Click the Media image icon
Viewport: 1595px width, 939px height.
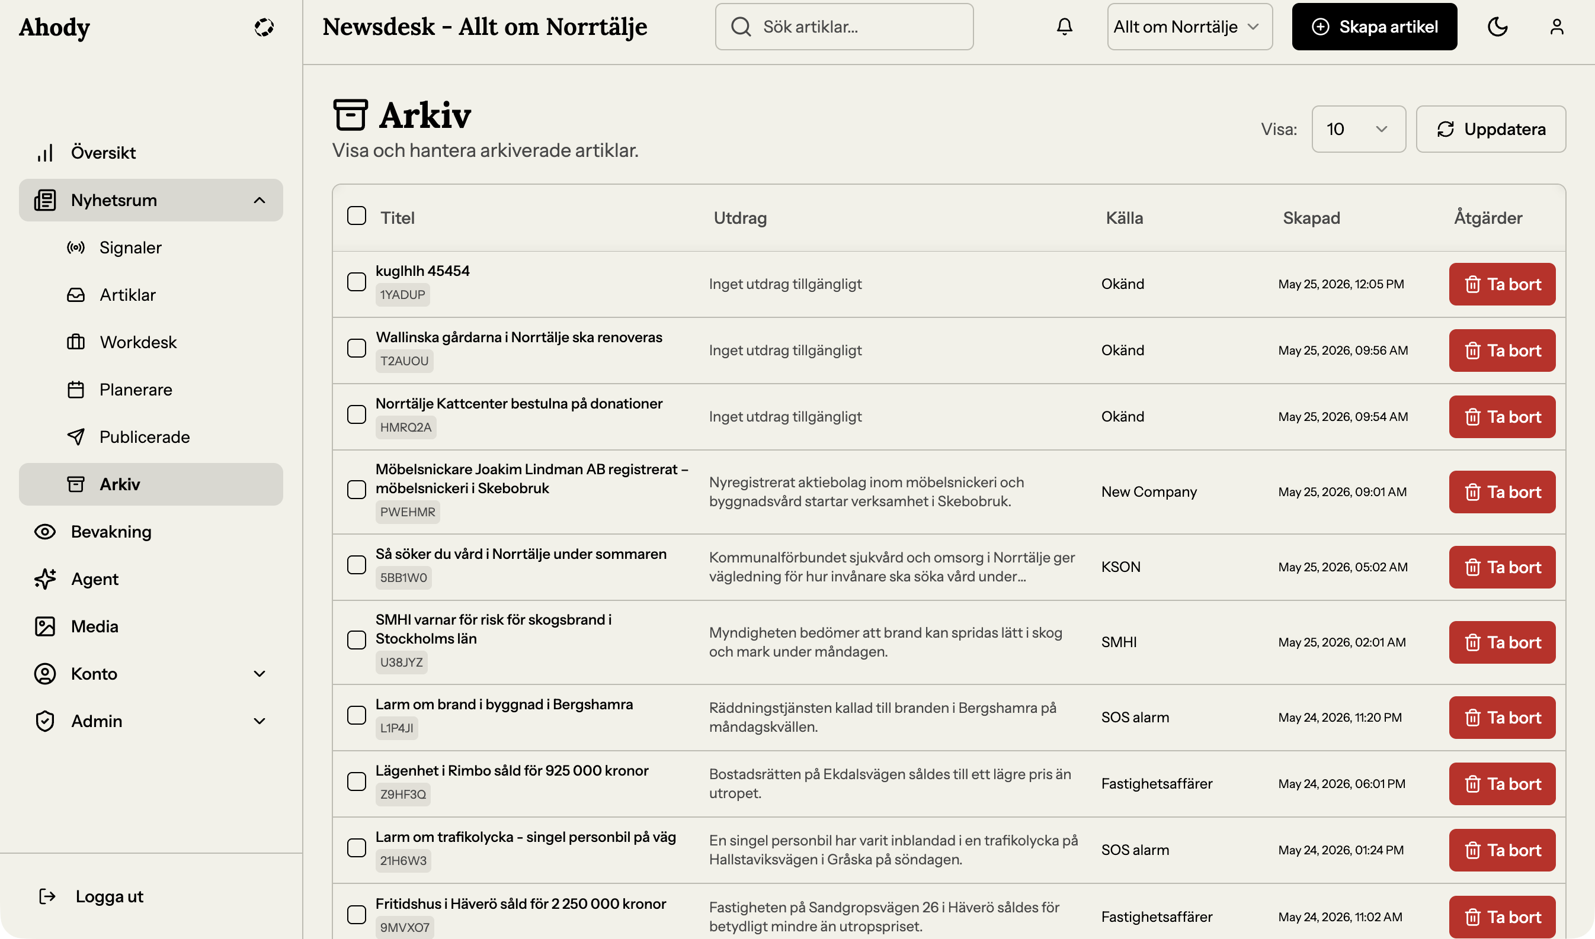click(45, 626)
